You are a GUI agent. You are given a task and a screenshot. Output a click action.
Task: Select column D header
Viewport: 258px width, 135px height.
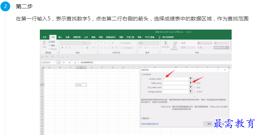81,67
